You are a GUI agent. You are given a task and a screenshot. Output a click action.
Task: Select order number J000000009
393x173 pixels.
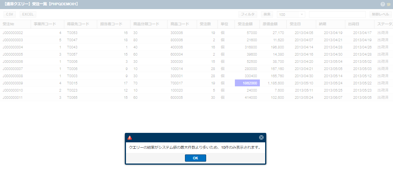[13, 83]
